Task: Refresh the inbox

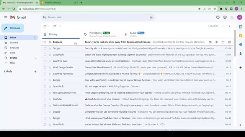Action: (54, 26)
